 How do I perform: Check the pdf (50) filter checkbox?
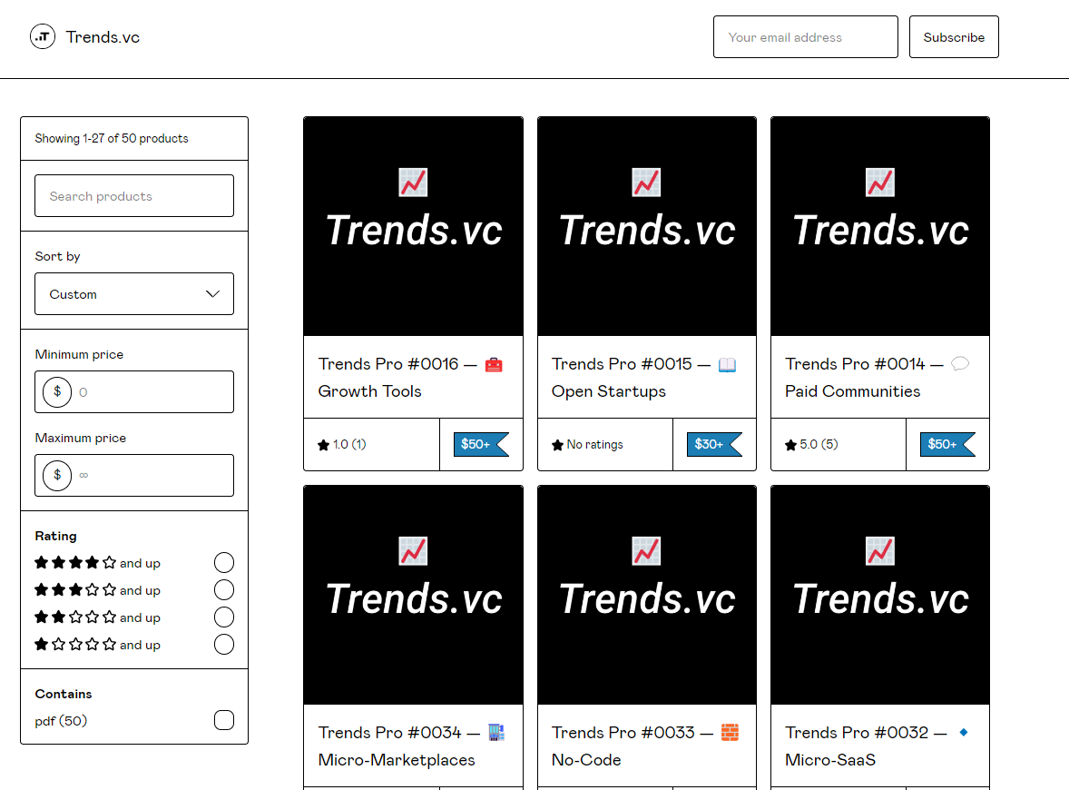point(223,720)
